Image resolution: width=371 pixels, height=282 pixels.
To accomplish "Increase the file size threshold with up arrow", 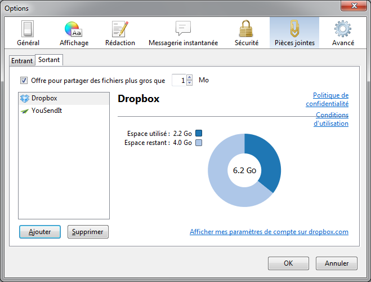I will coord(189,77).
